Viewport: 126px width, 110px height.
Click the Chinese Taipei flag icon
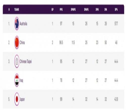point(17,61)
